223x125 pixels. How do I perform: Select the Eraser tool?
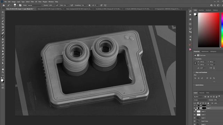click(3, 45)
